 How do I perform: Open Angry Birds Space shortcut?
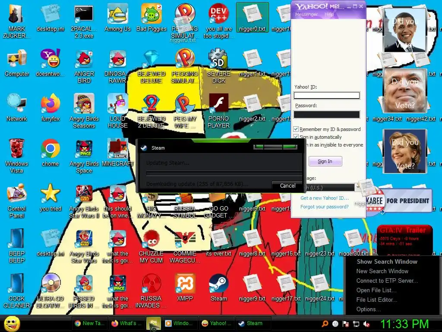(x=84, y=156)
